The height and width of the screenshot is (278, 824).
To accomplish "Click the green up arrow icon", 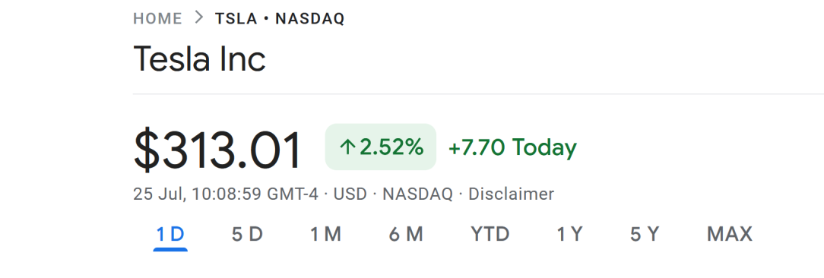I will [347, 147].
